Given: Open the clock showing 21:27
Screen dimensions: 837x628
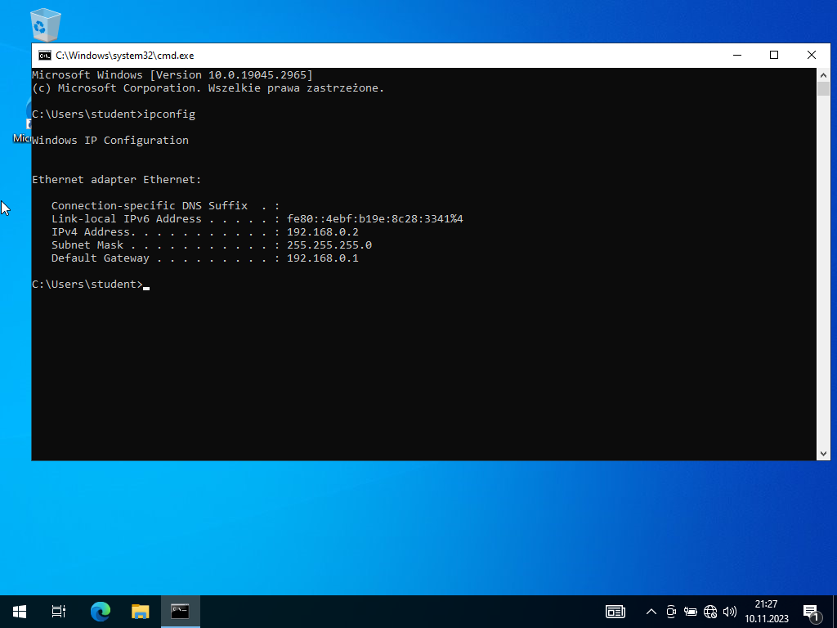Looking at the screenshot, I should [x=767, y=612].
